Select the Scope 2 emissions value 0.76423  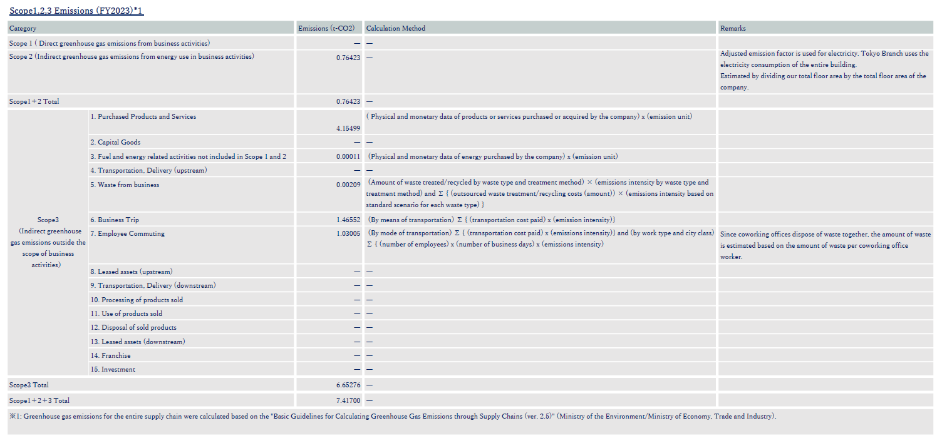click(348, 57)
